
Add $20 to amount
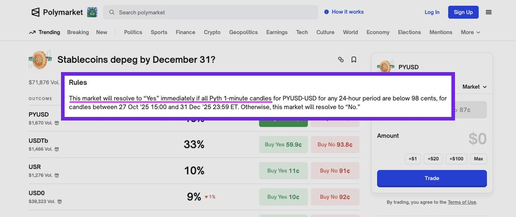[433, 159]
